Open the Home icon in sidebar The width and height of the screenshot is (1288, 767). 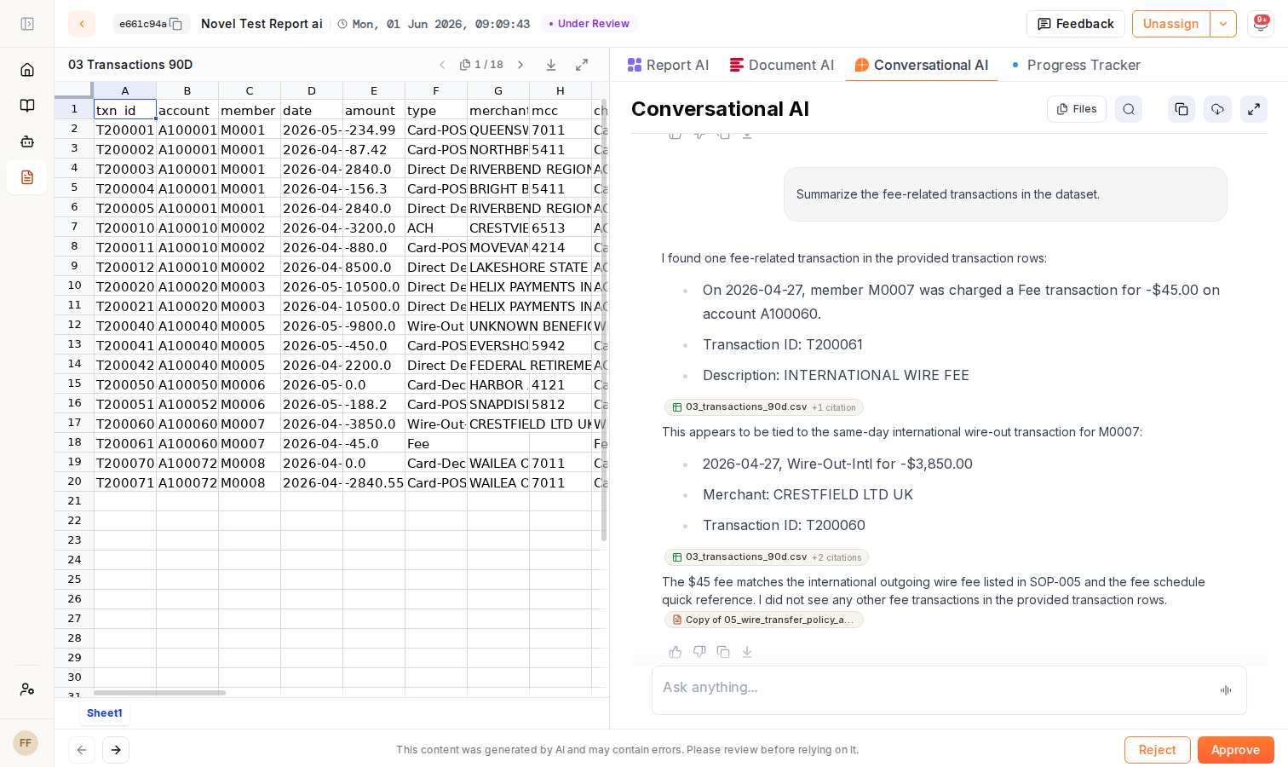point(27,70)
